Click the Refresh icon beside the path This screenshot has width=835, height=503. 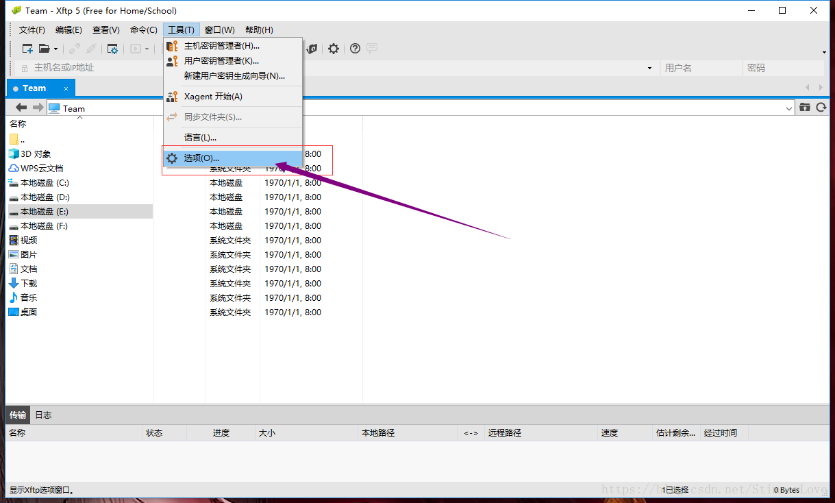point(821,108)
